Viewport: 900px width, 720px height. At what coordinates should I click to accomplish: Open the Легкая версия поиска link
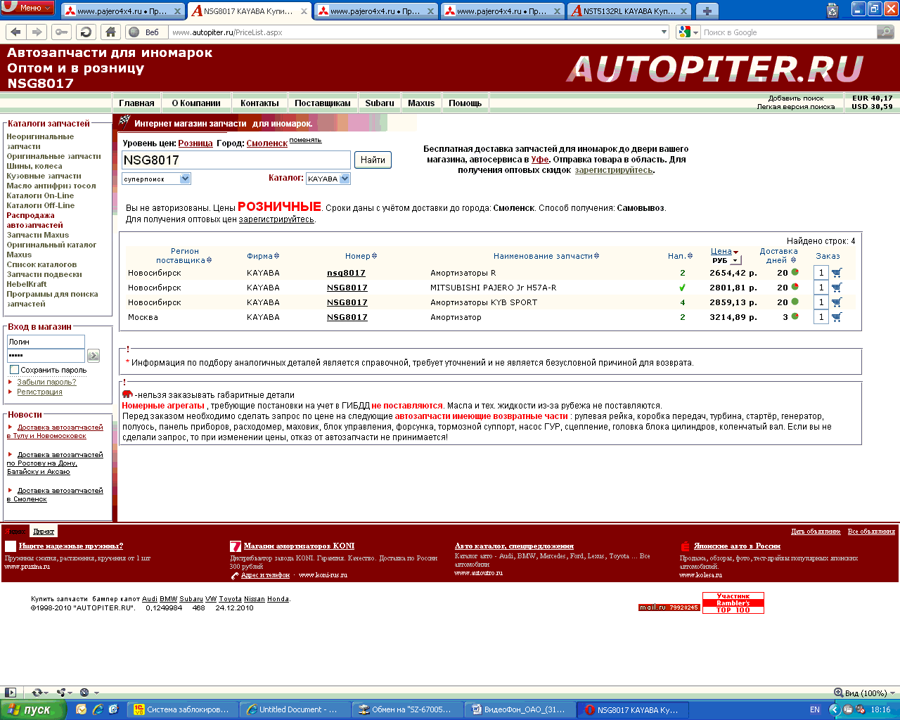[796, 107]
